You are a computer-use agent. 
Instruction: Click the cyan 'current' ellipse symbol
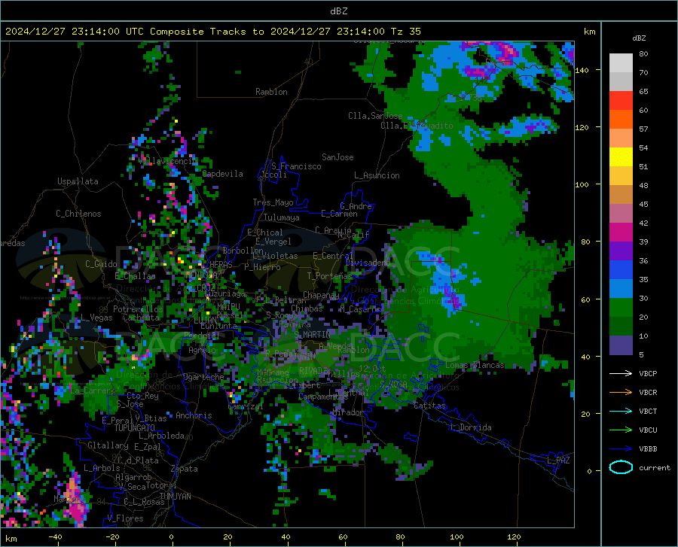click(621, 467)
